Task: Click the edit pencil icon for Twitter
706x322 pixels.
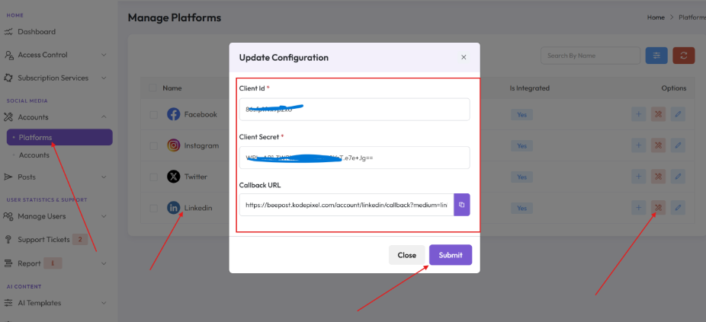Action: point(678,177)
